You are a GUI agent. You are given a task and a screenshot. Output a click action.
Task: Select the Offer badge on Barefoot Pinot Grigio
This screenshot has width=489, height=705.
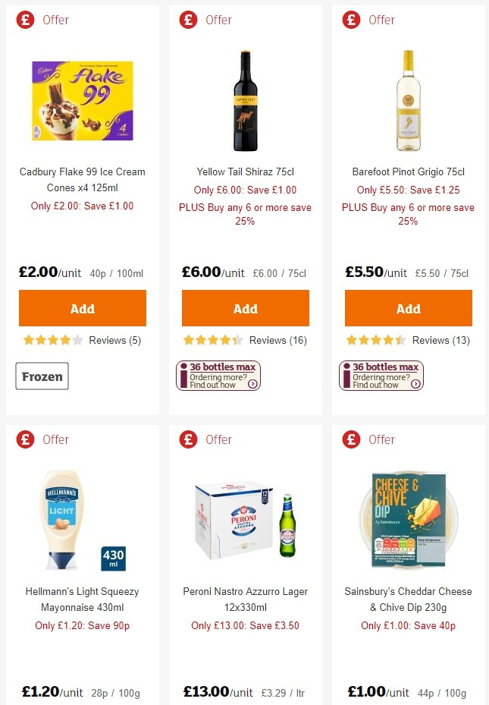click(351, 20)
